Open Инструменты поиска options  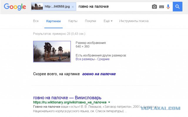coord(134,21)
